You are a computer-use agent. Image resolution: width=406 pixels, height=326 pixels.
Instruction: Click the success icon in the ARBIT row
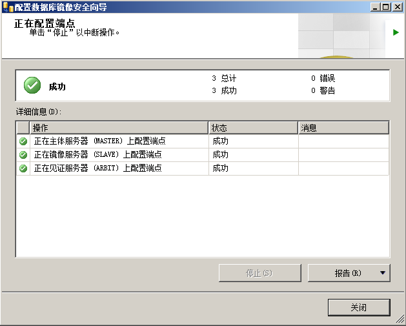click(x=23, y=168)
